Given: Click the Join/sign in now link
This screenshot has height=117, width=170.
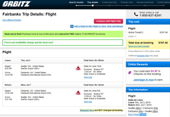Looking at the screenshot, I should pos(144,80).
